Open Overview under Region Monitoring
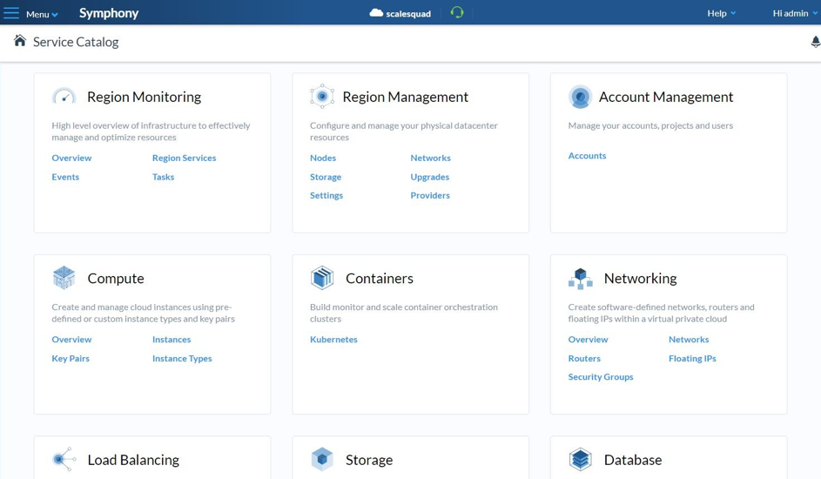 (71, 158)
